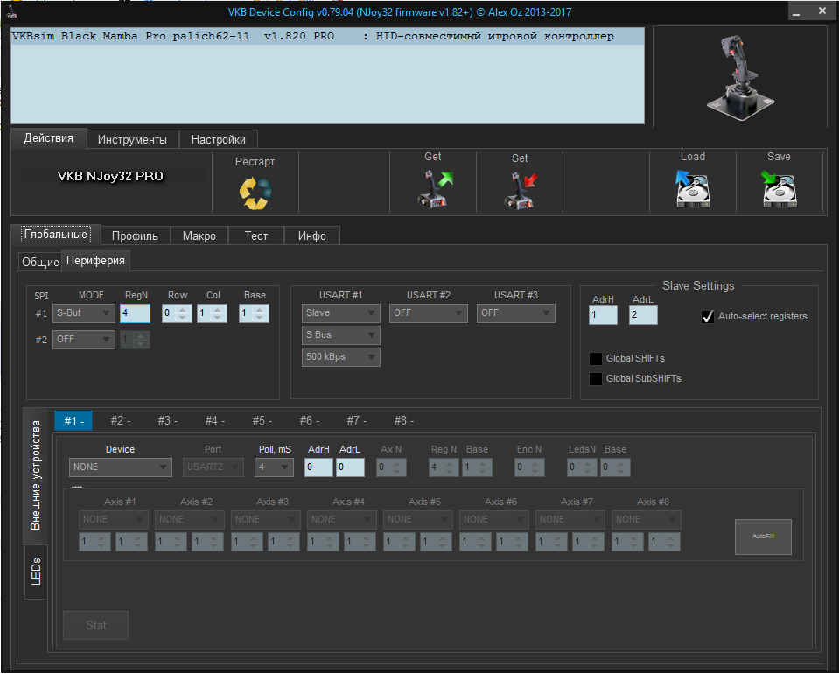Select external device tab #8
Viewport: 839px width, 674px height.
click(x=403, y=421)
